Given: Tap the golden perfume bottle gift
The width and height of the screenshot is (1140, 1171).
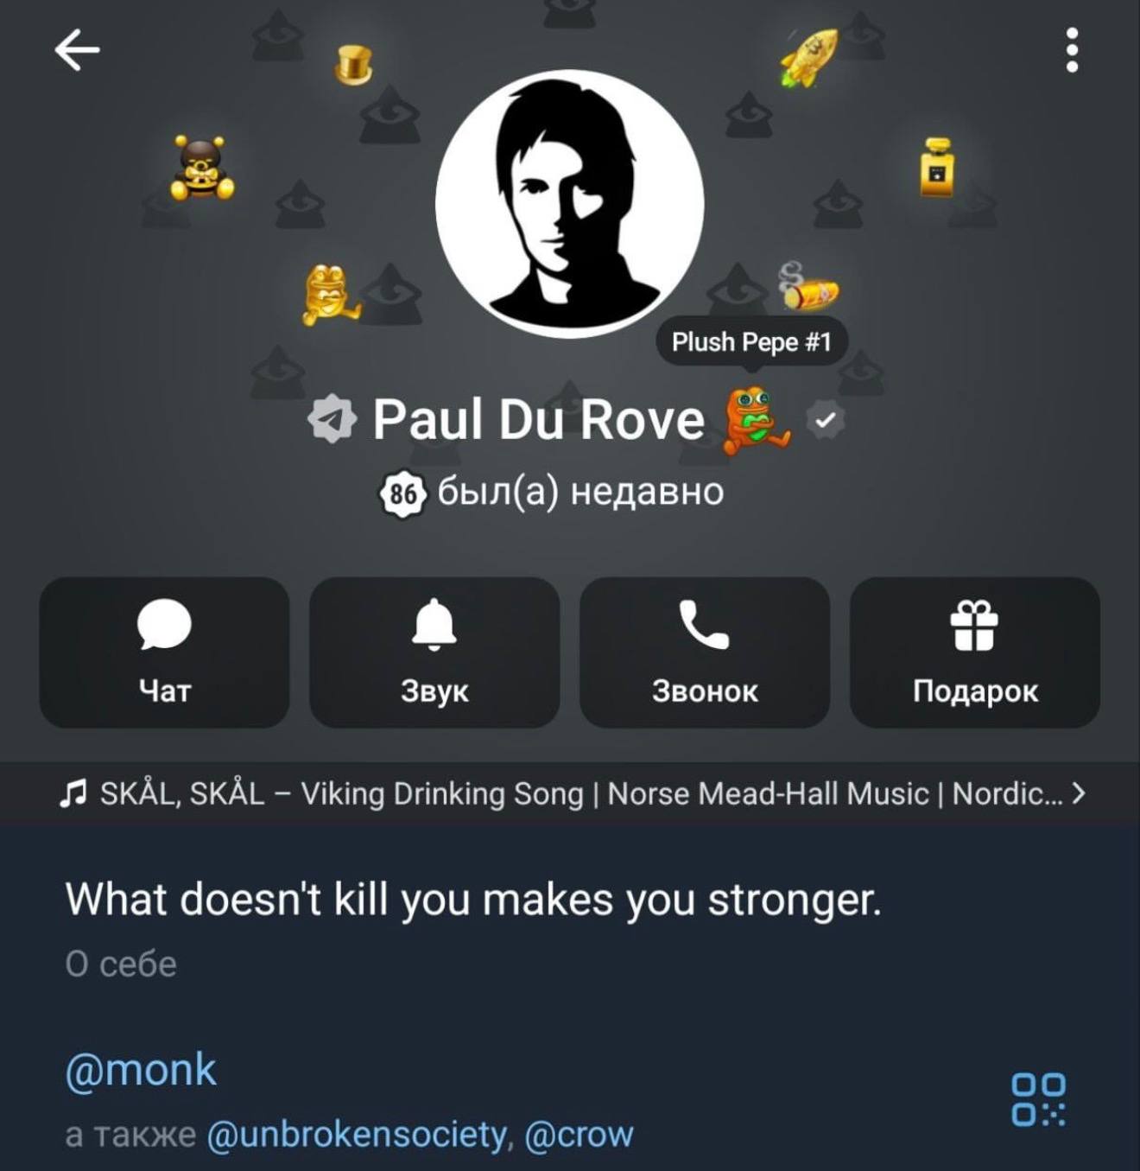Looking at the screenshot, I should pos(938,167).
